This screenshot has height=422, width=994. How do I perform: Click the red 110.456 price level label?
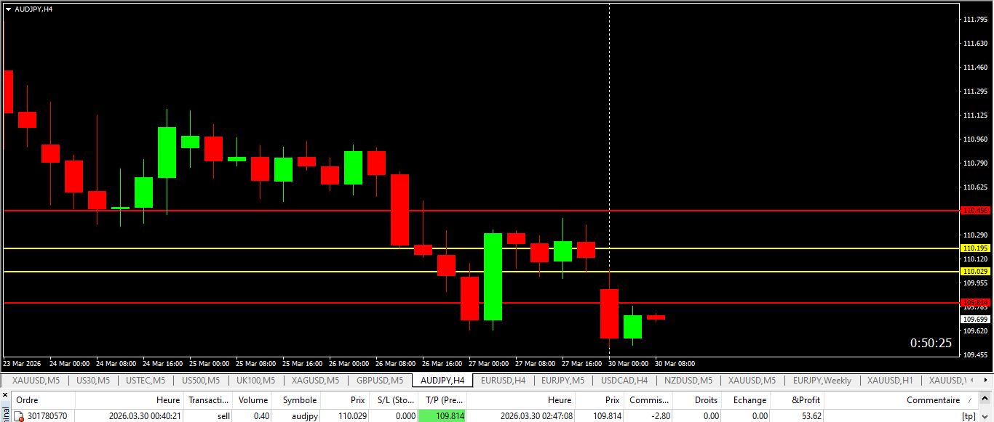point(975,211)
